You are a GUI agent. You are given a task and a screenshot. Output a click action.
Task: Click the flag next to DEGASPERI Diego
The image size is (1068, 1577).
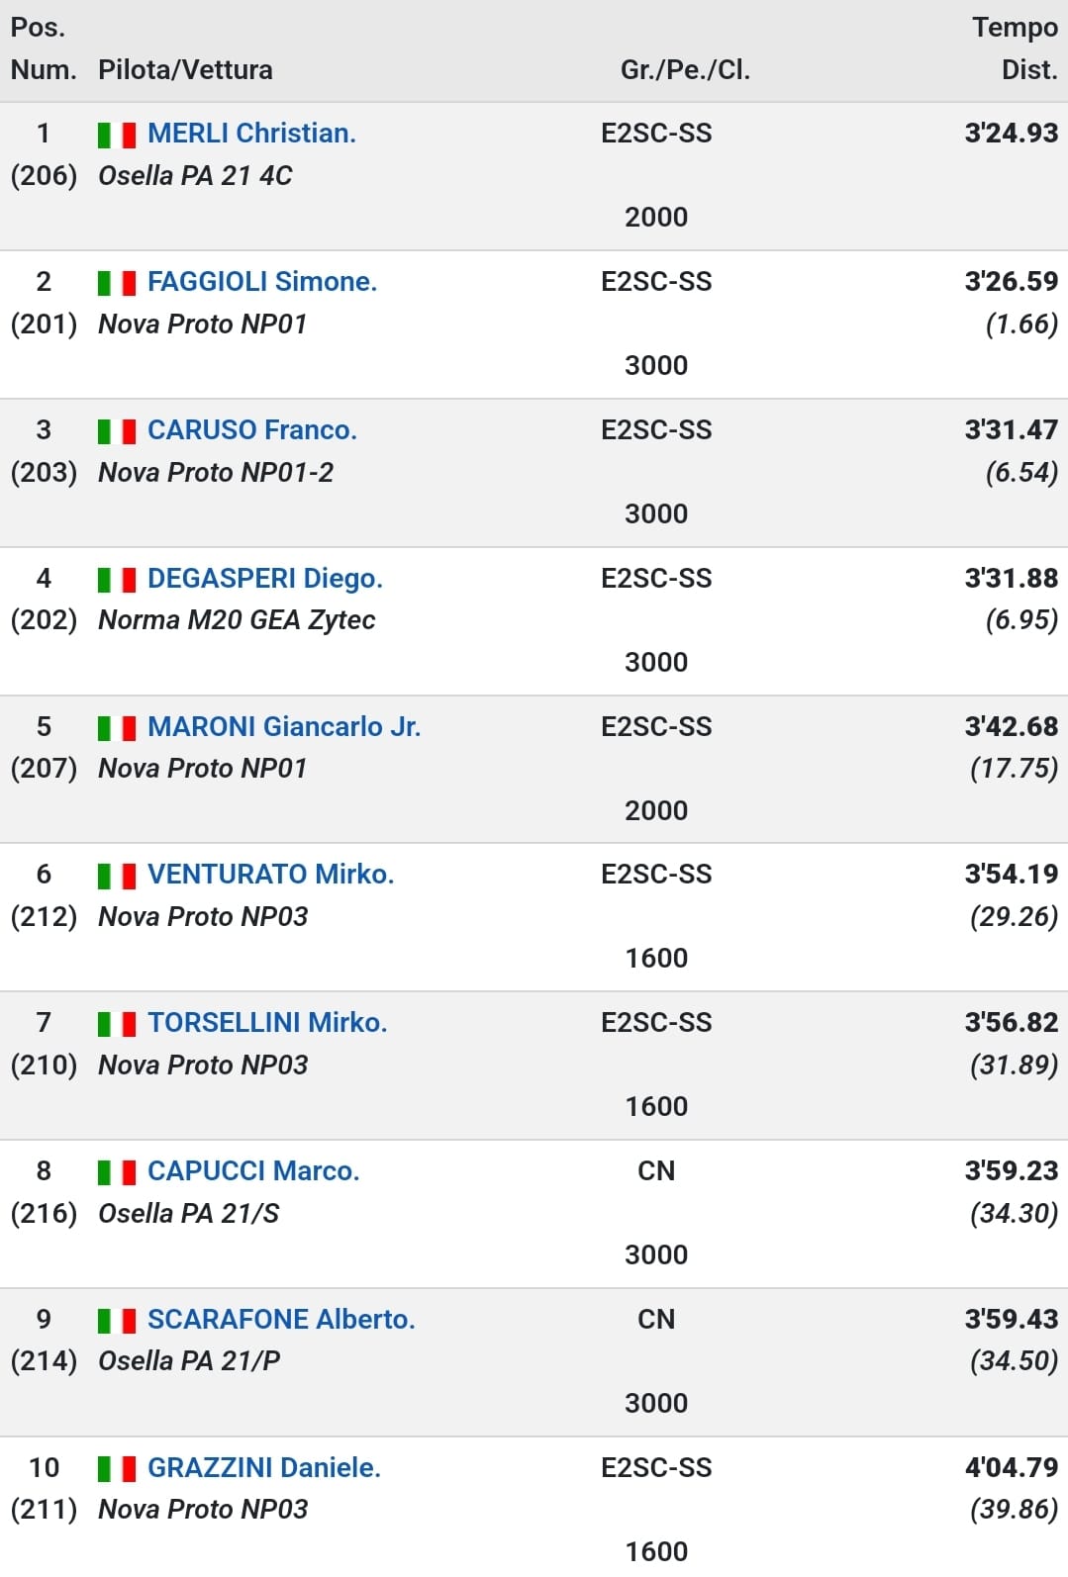(x=117, y=580)
